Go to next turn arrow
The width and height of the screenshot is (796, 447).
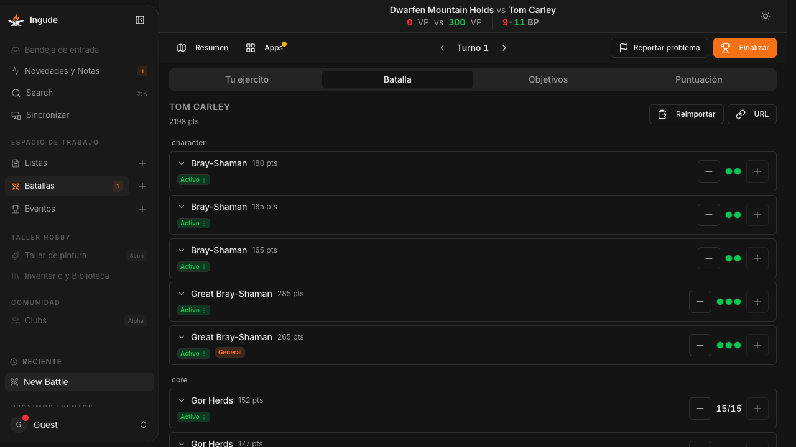click(504, 48)
